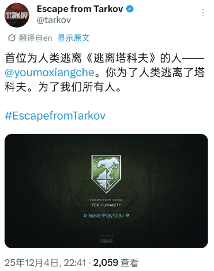Click the blue verified badge
The width and height of the screenshot is (214, 271).
130,9
